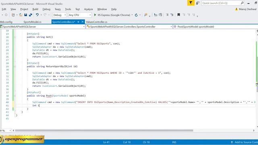This screenshot has width=258, height=145.
Task: Open the View menu
Action: [x=13, y=9]
